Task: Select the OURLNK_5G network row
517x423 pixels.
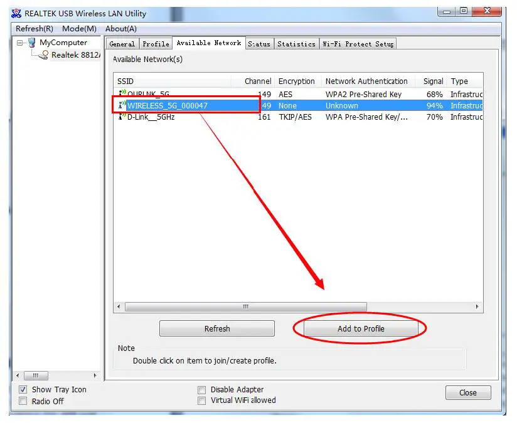Action: click(299, 94)
